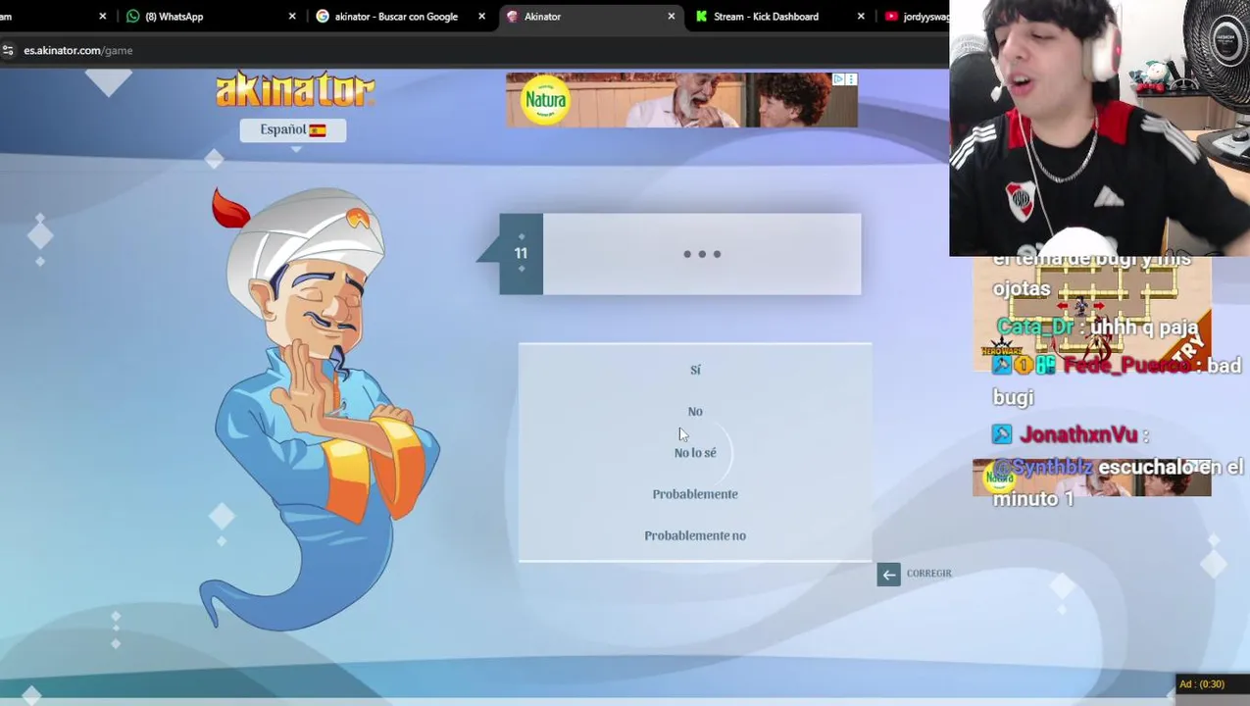1250x706 pixels.
Task: Pick the "Probablemente" answer
Action: [x=695, y=494]
